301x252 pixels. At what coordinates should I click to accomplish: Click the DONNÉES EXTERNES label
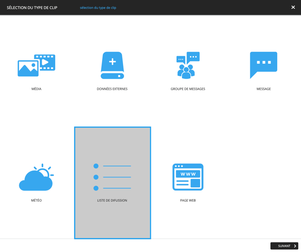pos(112,89)
